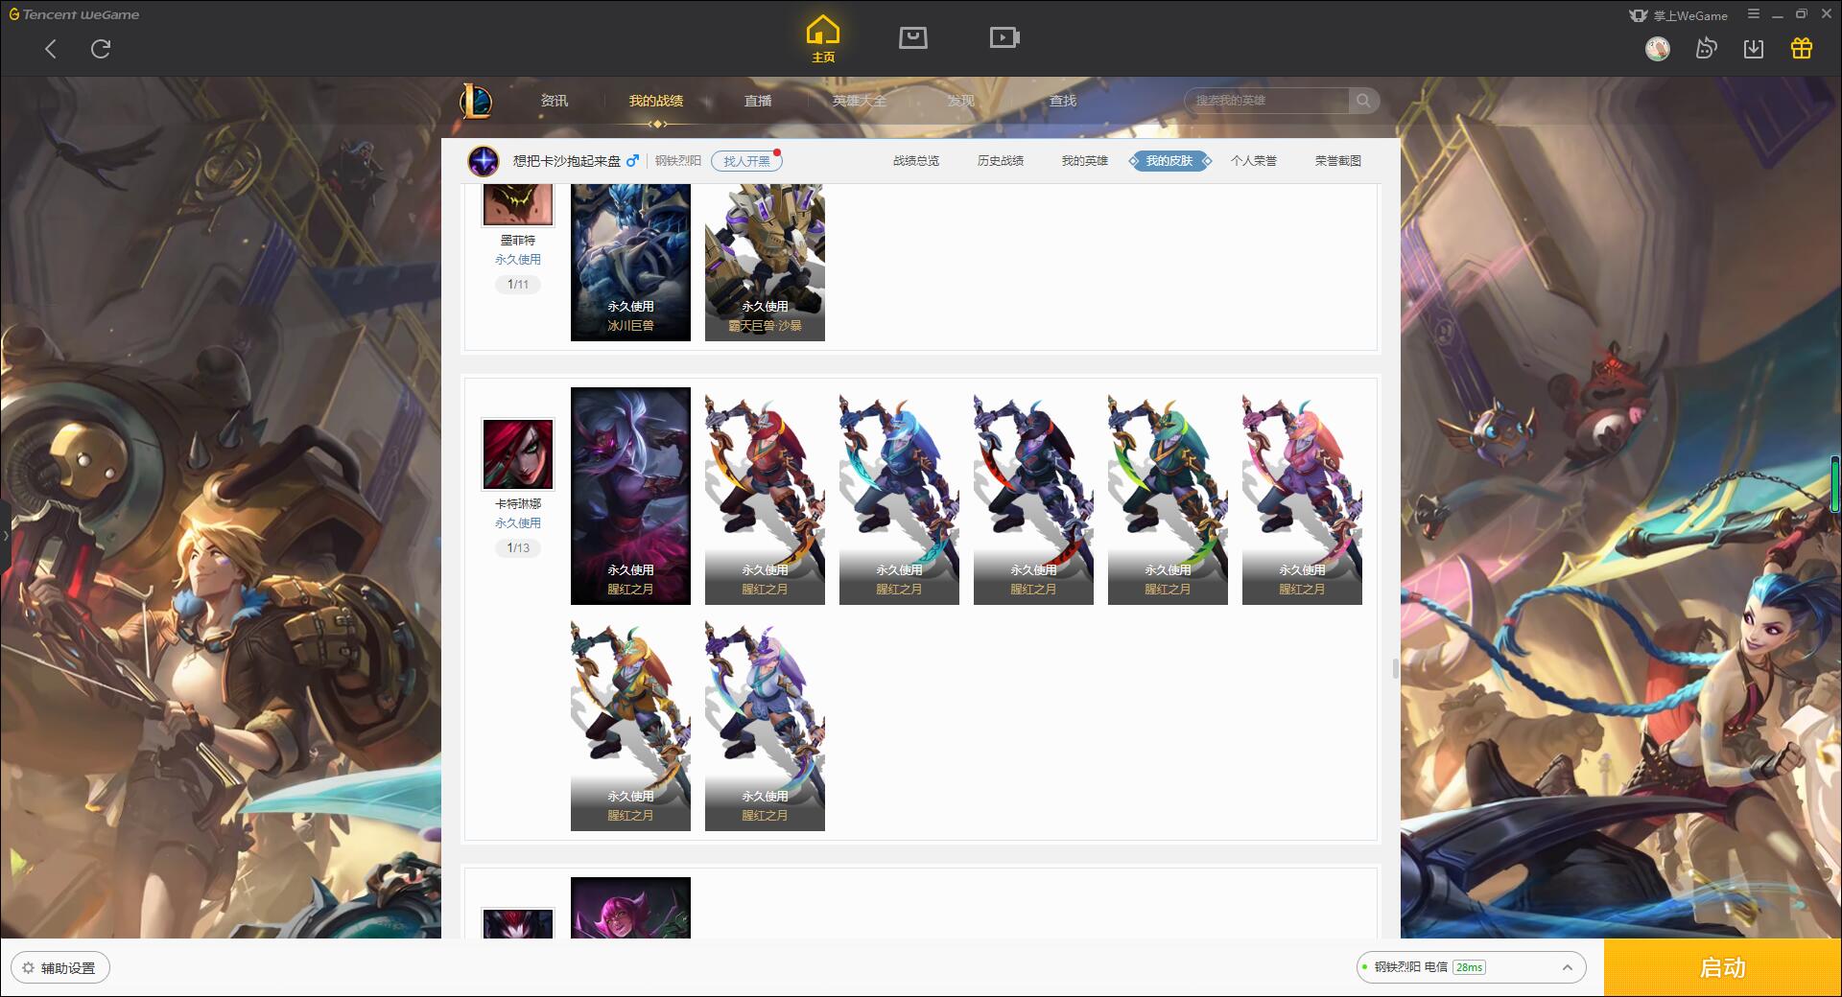Open the 我的英雄 sub-tab
Screen dimensions: 1842x997
1085,161
